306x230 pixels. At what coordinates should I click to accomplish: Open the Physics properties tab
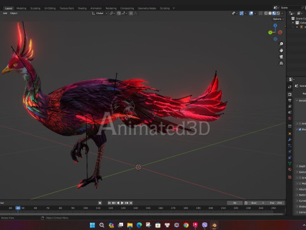pyautogui.click(x=290, y=151)
